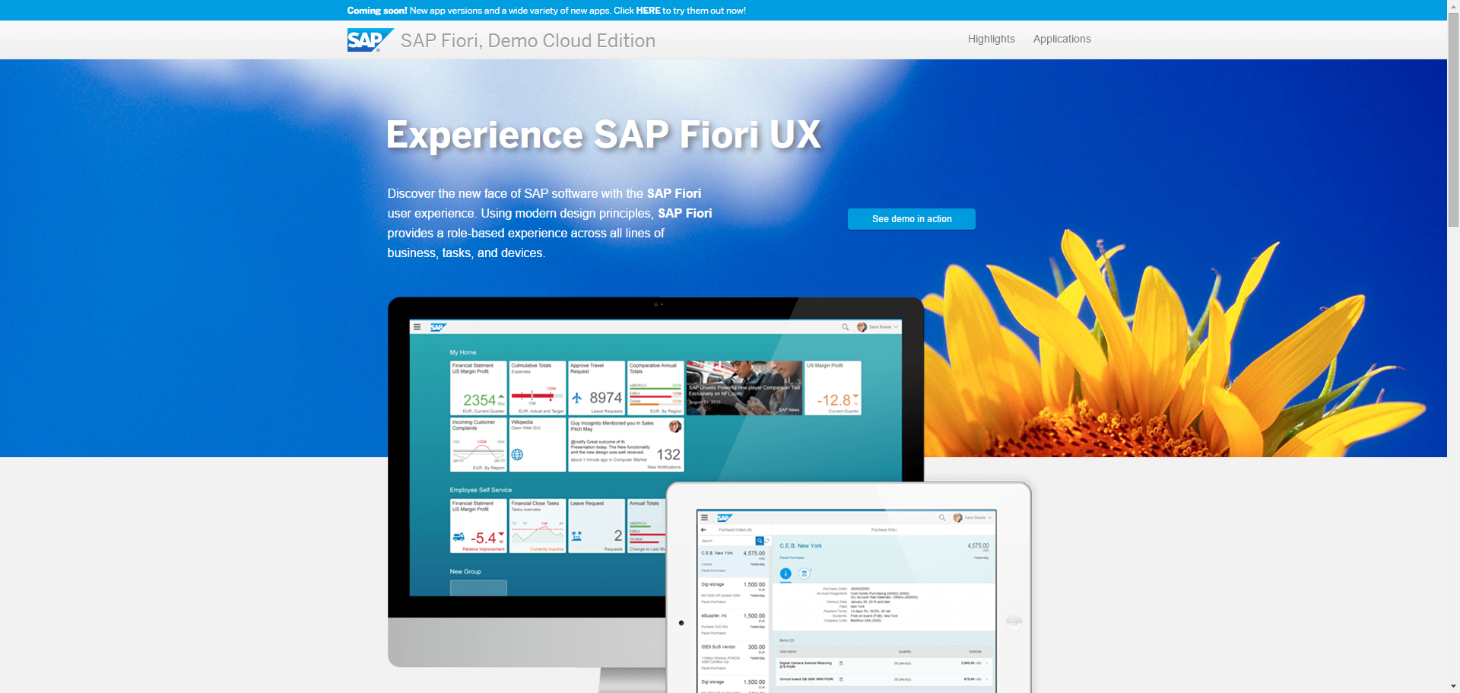
Task: Open the hamburger menu in monitor mockup
Action: [x=417, y=327]
